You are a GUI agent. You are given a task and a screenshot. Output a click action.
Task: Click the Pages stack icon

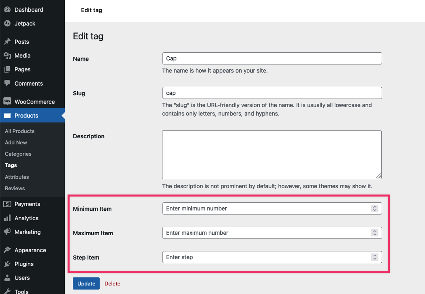(x=7, y=69)
